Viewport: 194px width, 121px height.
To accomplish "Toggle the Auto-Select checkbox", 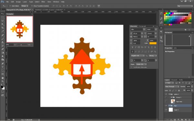I will coord(10,6).
